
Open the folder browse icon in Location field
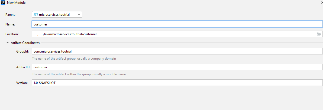(319, 34)
